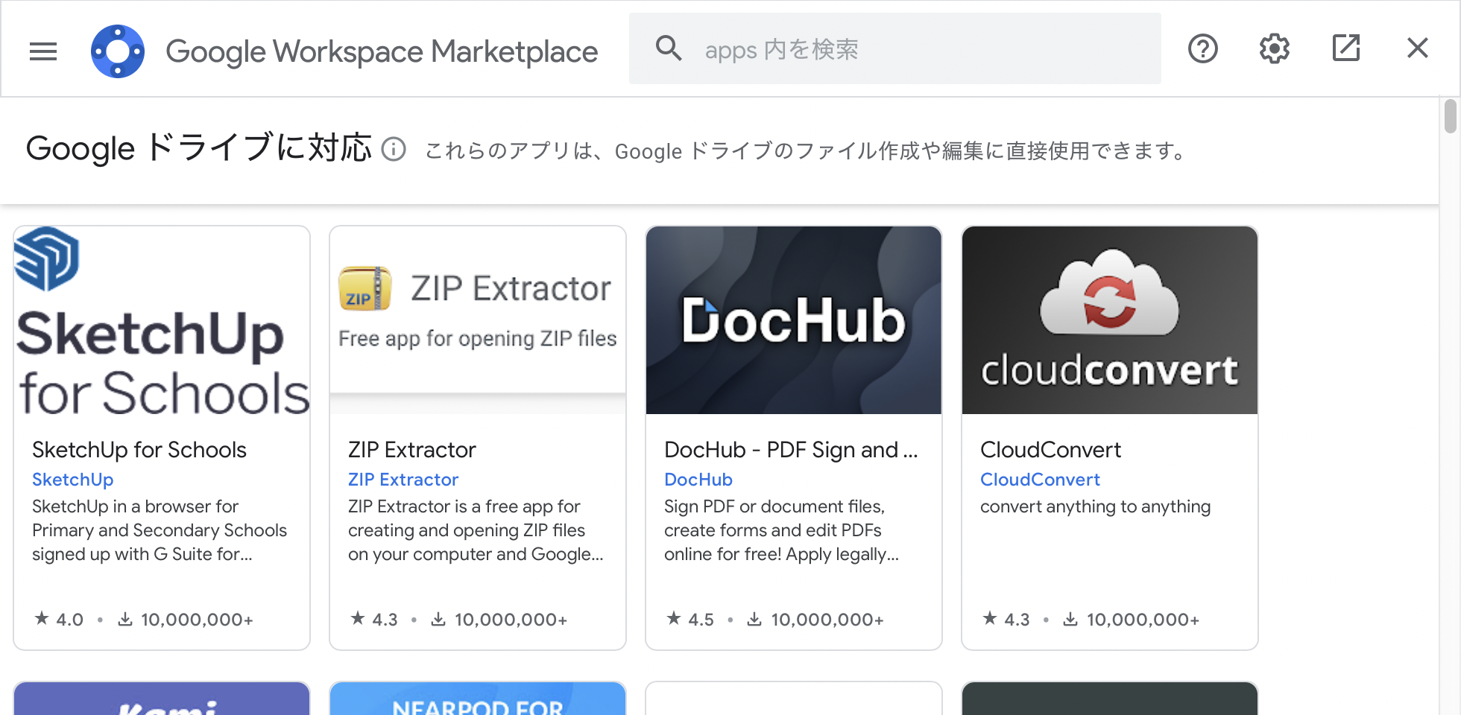The image size is (1461, 715).
Task: Open the hamburger navigation menu
Action: point(42,50)
